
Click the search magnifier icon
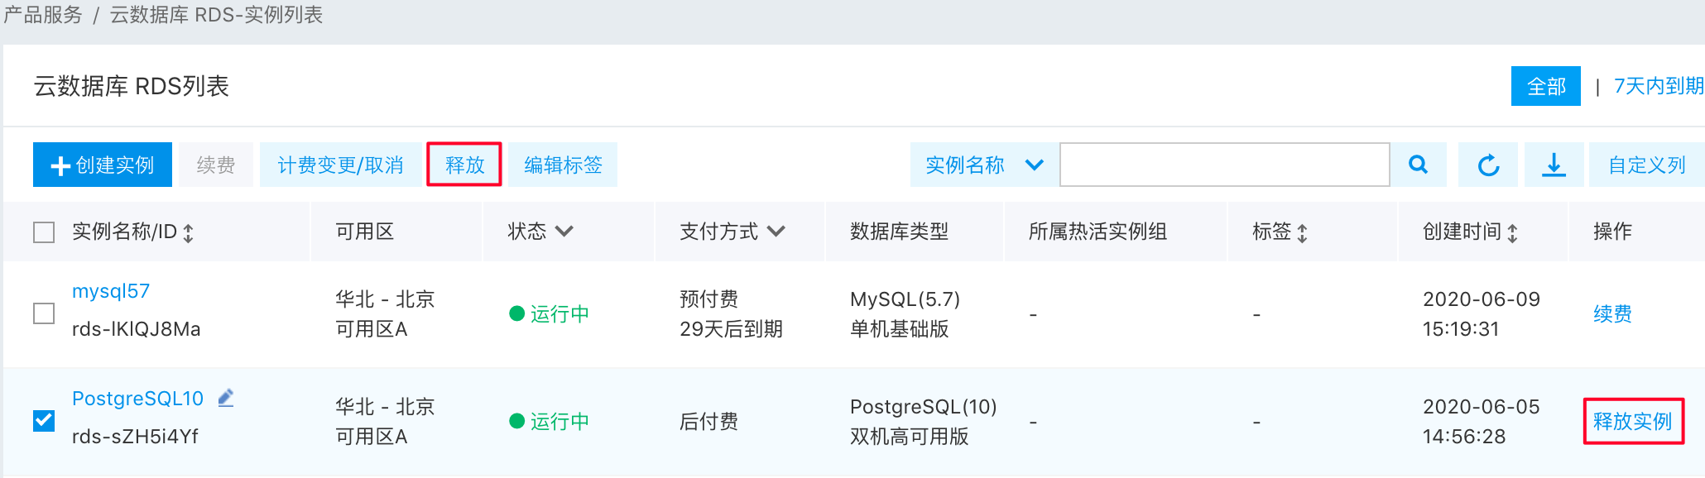1418,165
